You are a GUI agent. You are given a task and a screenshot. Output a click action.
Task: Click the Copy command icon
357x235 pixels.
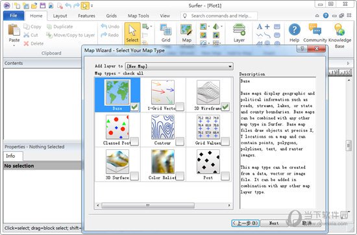26,27
